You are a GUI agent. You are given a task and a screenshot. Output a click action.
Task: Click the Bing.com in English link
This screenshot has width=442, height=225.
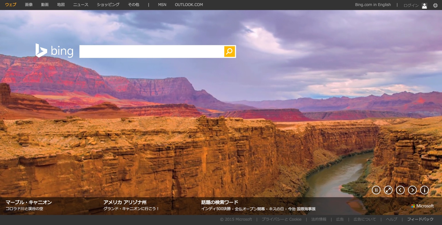pos(373,5)
